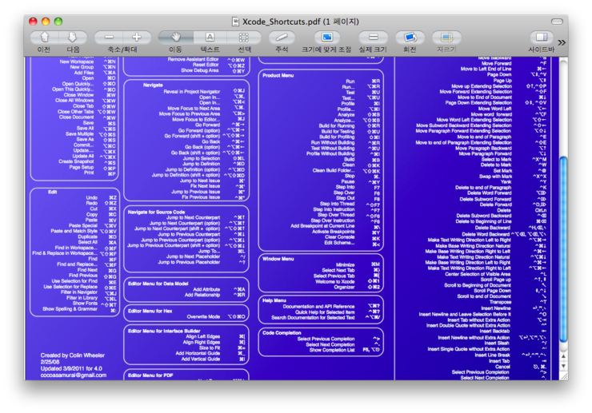
Task: Click 'Documentation and API Reference' row
Action: [x=331, y=307]
